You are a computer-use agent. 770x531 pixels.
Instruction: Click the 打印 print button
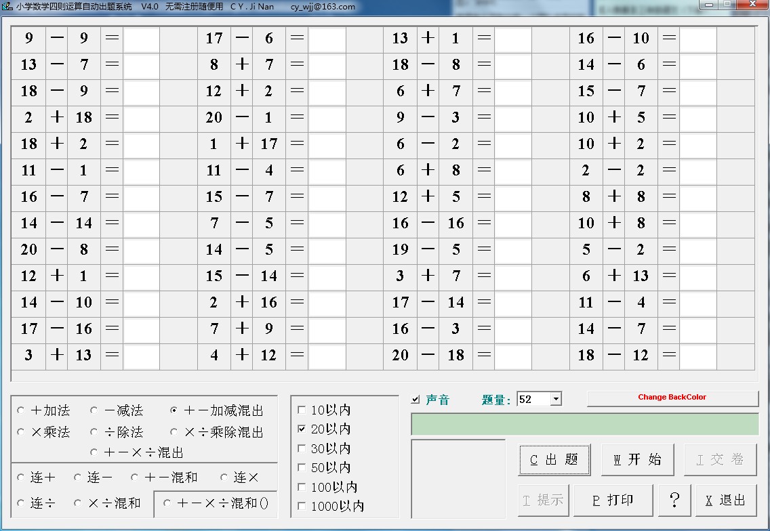pyautogui.click(x=613, y=501)
